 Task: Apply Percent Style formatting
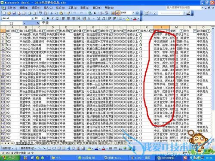click(89, 18)
